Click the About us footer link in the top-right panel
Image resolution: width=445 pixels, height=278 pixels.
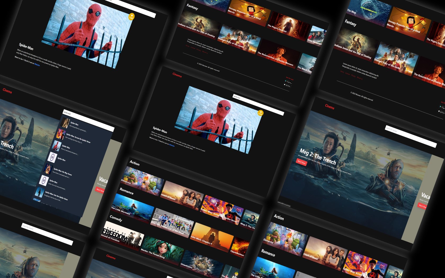(360, 78)
